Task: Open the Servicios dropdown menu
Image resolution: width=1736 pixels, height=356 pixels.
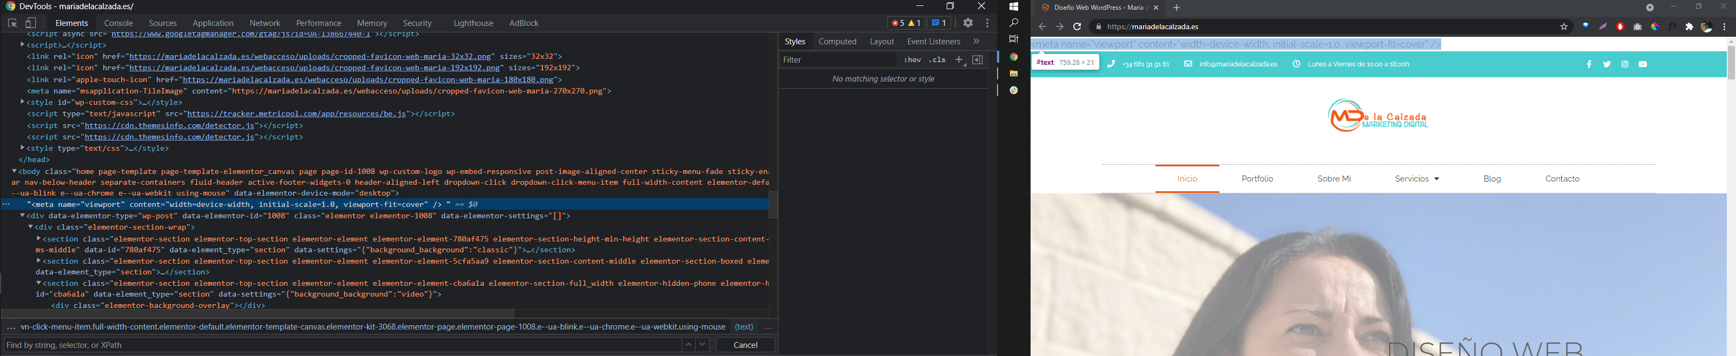Action: click(x=1416, y=179)
